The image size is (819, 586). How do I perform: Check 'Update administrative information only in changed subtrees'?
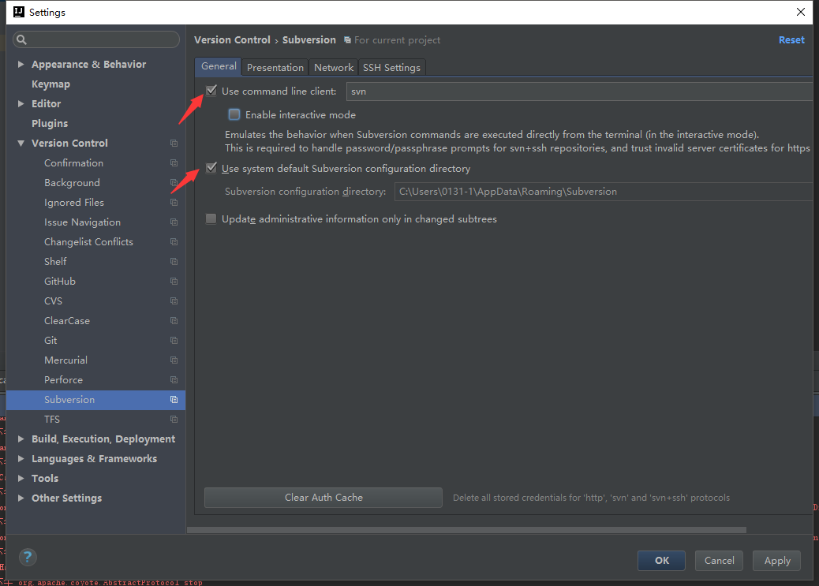coord(211,218)
